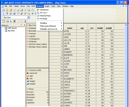Open the red triangle menu beside Contingency
The height and width of the screenshot is (107, 129).
tap(27, 39)
